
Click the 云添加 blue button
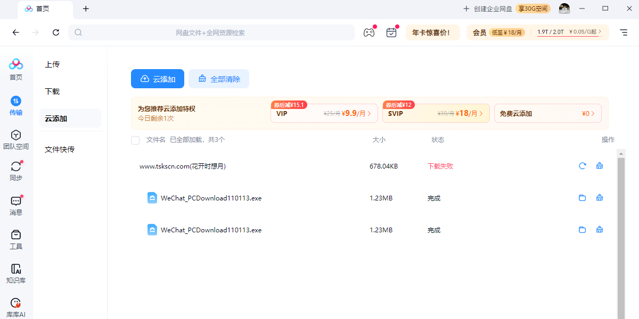pos(158,79)
